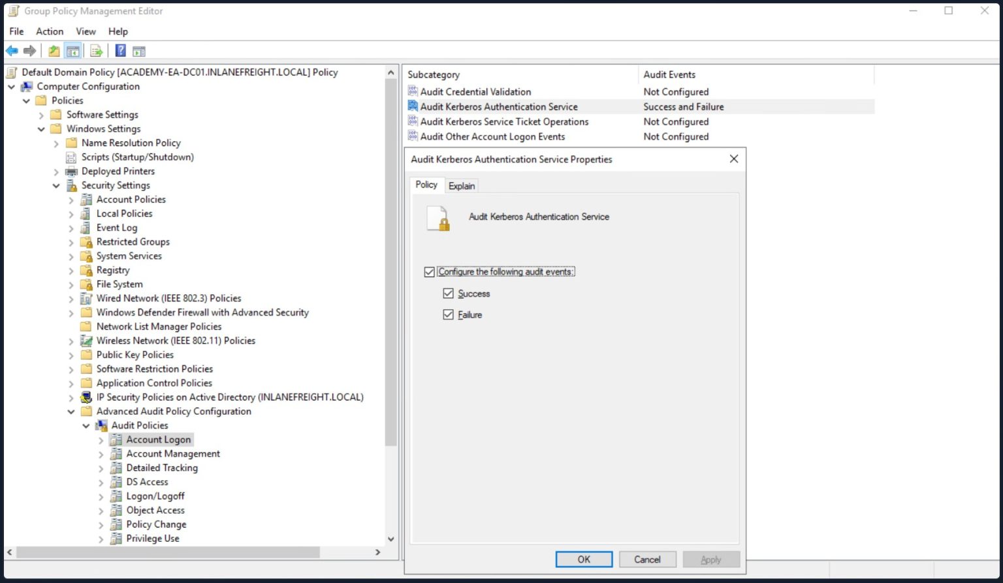Collapse the Advanced Audit Policy Configuration node
1003x583 pixels.
tap(71, 411)
